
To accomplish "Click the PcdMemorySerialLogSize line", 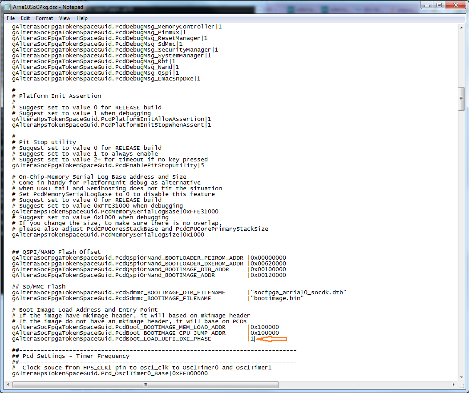I will pyautogui.click(x=108, y=235).
